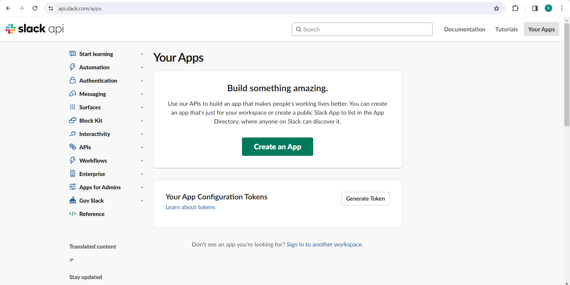The width and height of the screenshot is (570, 285).
Task: Open the browser extensions icon
Action: (516, 8)
